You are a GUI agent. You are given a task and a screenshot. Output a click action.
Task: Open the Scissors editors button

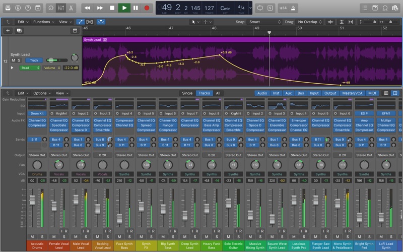[71, 8]
